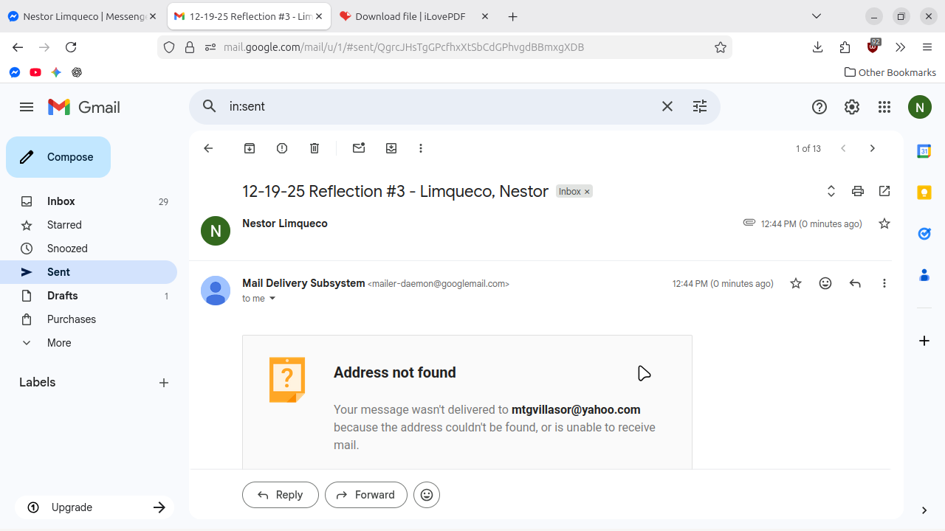Open browser Downloads panel
Image resolution: width=945 pixels, height=531 pixels.
pos(817,47)
